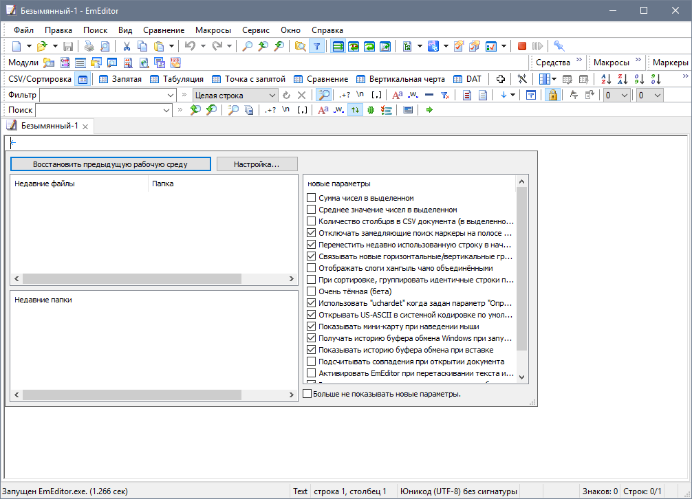Click the Find in Files icon
Viewport: 692px width, 499px height.
pyautogui.click(x=300, y=46)
